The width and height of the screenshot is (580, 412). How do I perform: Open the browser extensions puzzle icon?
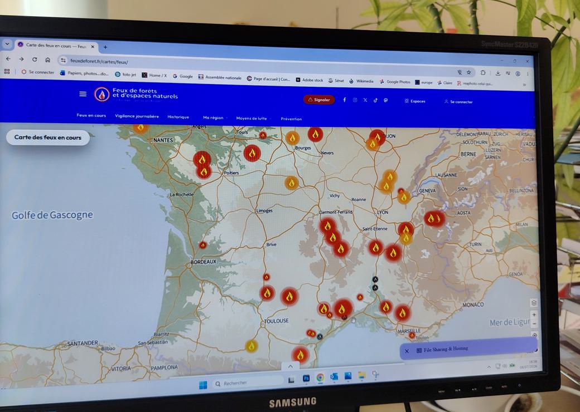click(483, 73)
